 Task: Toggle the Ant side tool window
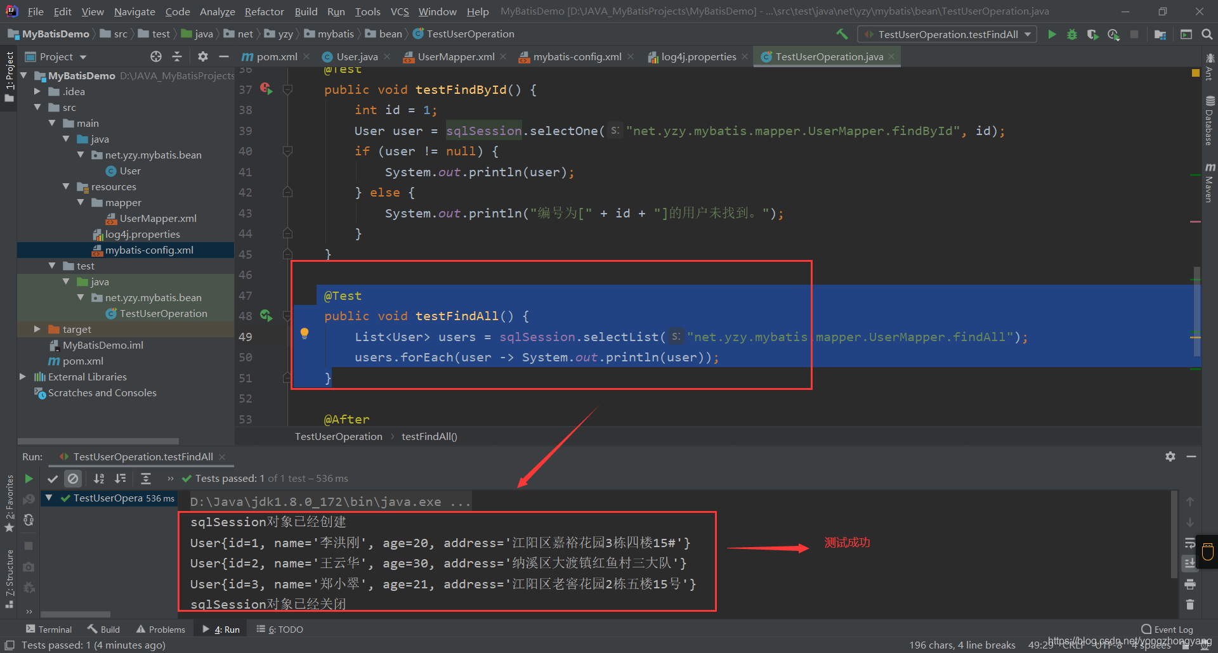point(1210,67)
